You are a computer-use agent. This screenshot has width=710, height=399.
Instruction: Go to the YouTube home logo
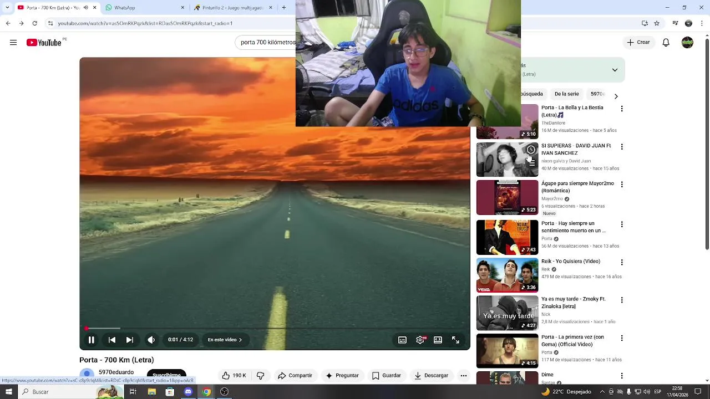44,43
